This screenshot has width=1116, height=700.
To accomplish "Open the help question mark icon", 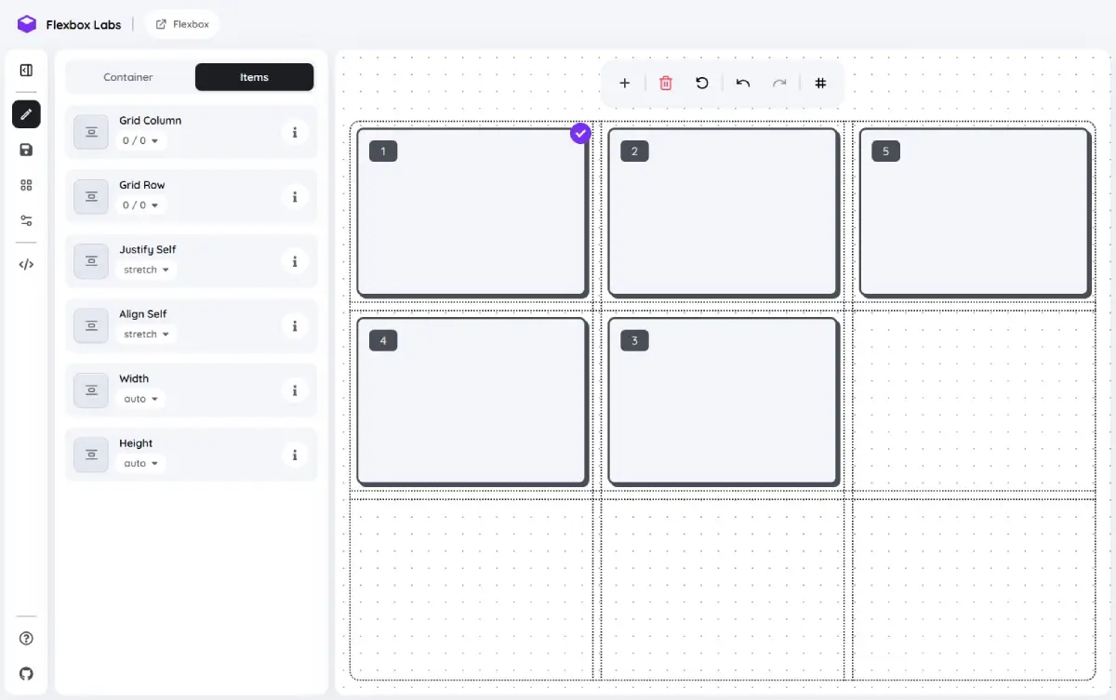I will pyautogui.click(x=26, y=638).
